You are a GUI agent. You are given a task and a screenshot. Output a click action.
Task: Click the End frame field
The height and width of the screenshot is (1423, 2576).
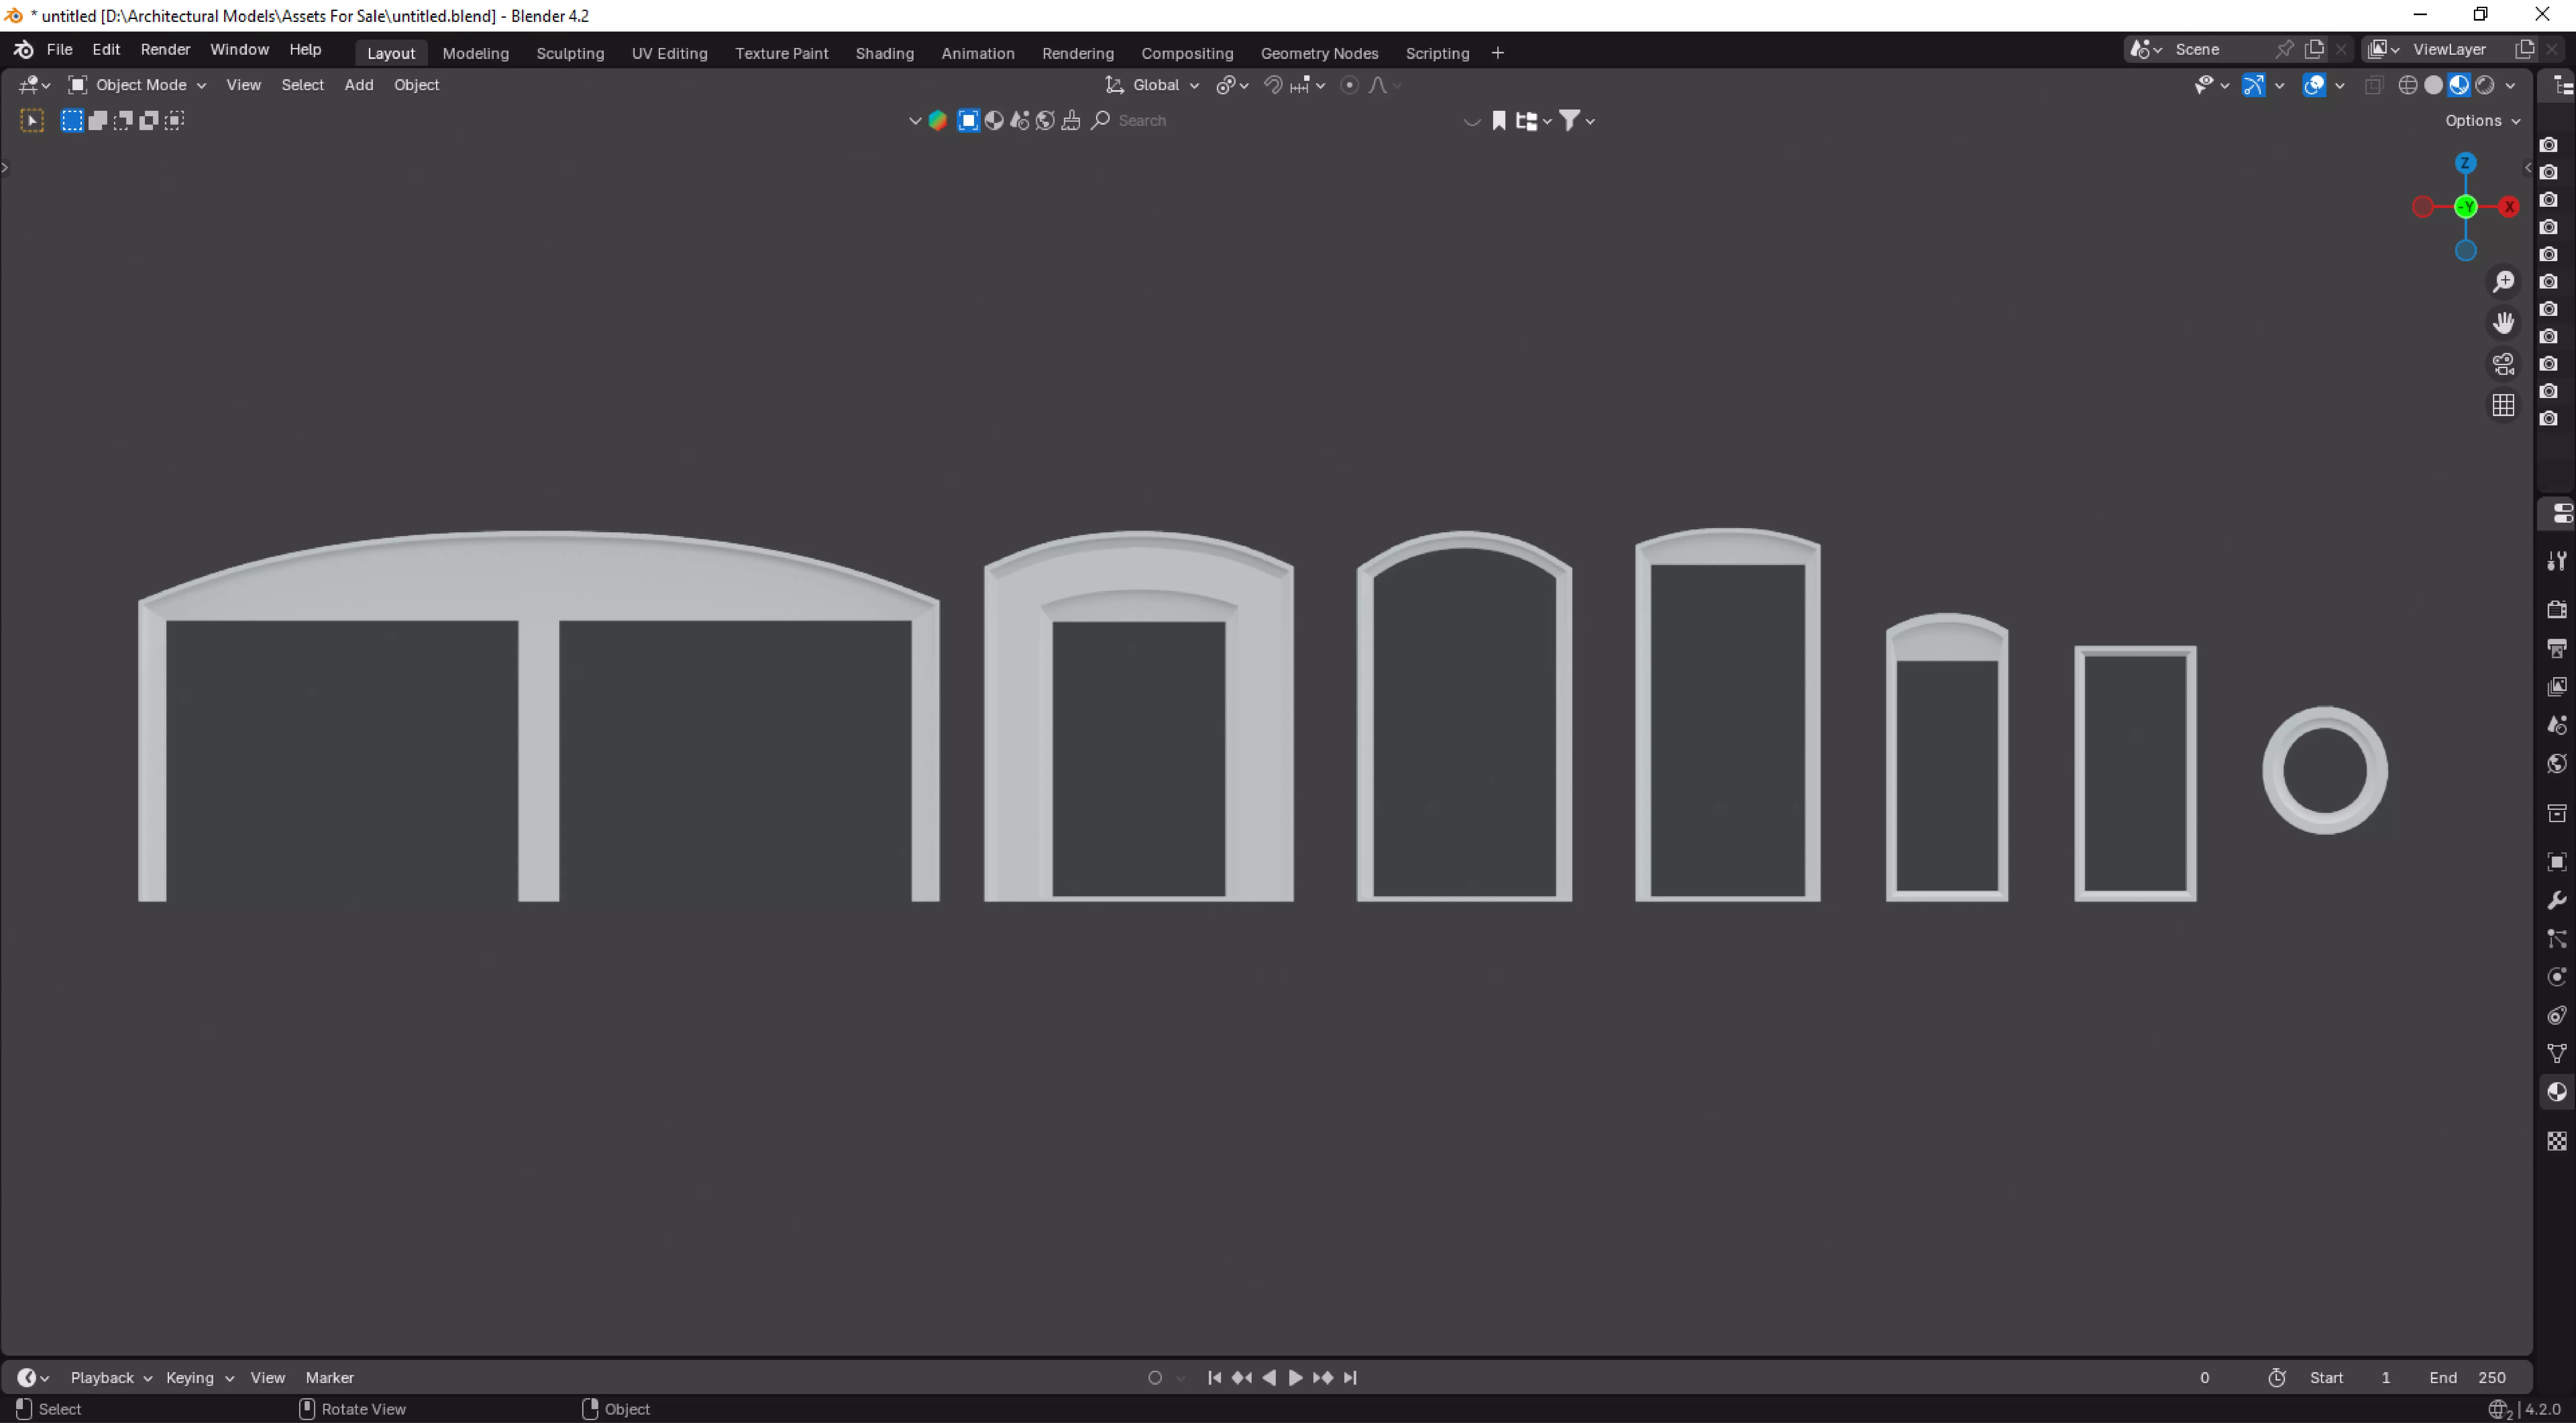[x=2468, y=1377]
